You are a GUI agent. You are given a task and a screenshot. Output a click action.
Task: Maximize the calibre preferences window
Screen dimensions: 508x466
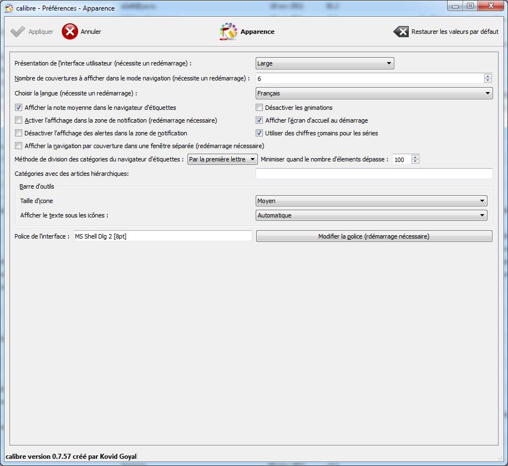[470, 6]
